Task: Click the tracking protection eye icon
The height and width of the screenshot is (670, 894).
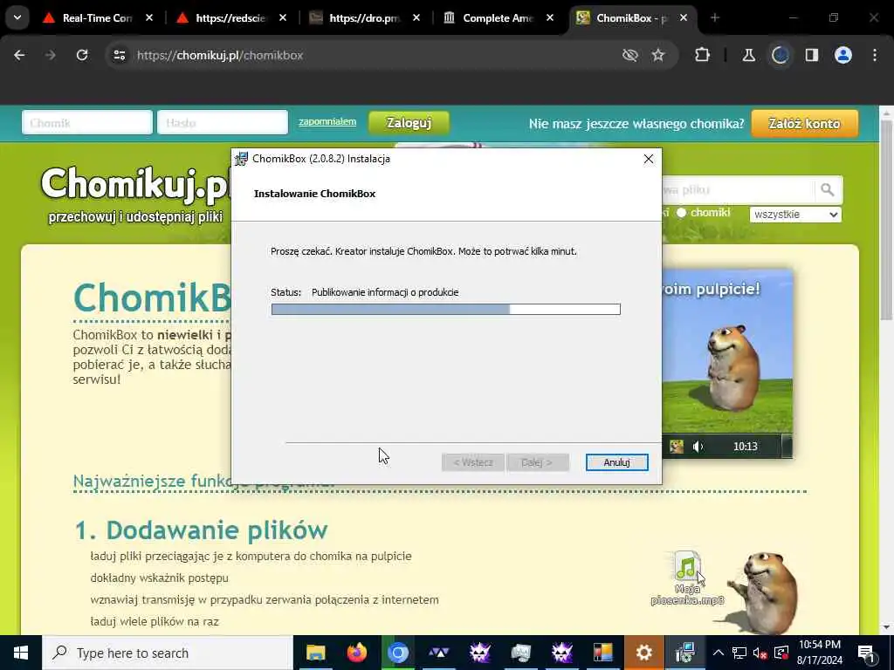Action: click(630, 55)
